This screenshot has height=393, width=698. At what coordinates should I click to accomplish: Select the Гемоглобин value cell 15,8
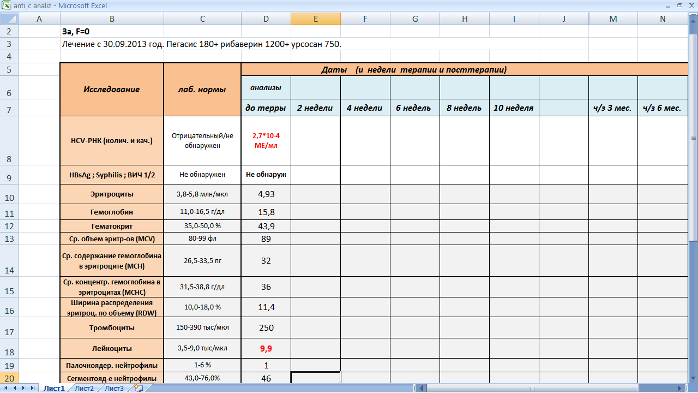pyautogui.click(x=266, y=212)
